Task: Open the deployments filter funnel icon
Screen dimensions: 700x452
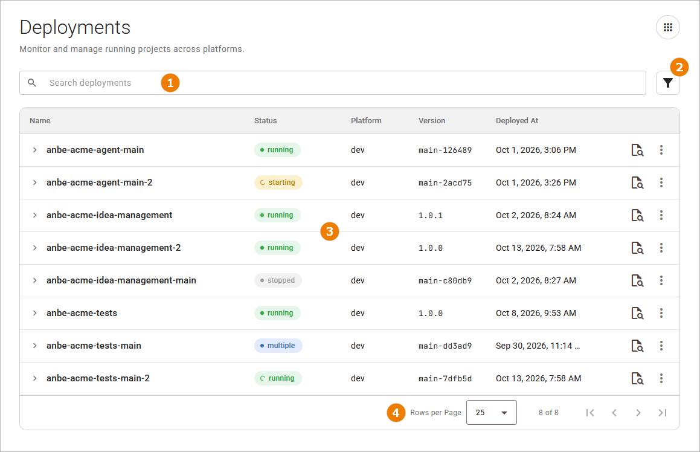Action: [667, 83]
